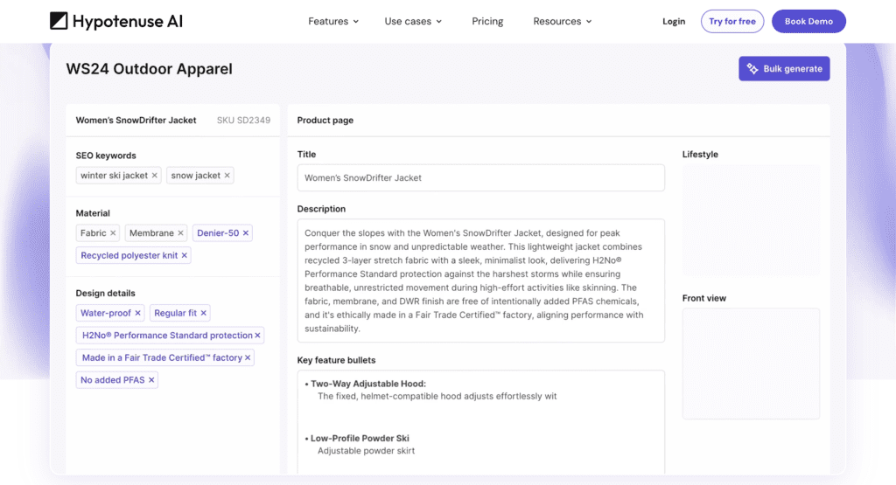Screen dimensions: 896x485
Task: Click the Login link
Action: pos(674,21)
